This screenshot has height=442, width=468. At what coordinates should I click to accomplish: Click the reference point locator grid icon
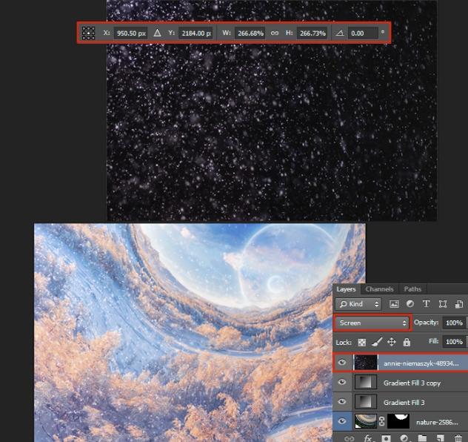(88, 33)
